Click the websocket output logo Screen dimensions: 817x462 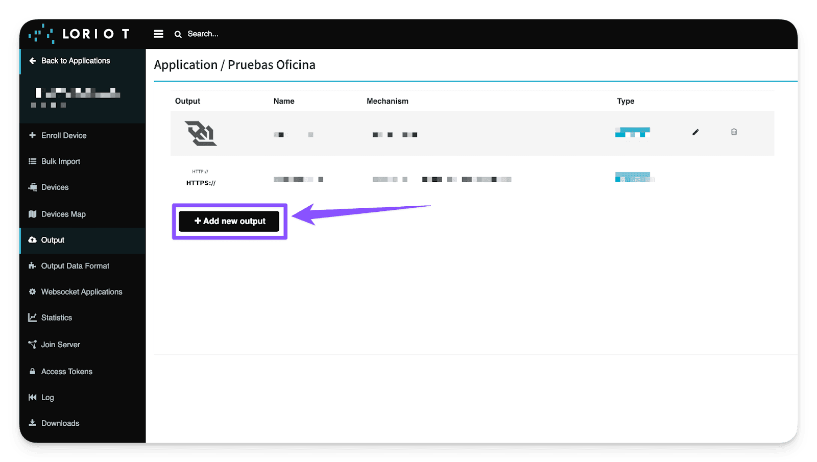(x=201, y=133)
